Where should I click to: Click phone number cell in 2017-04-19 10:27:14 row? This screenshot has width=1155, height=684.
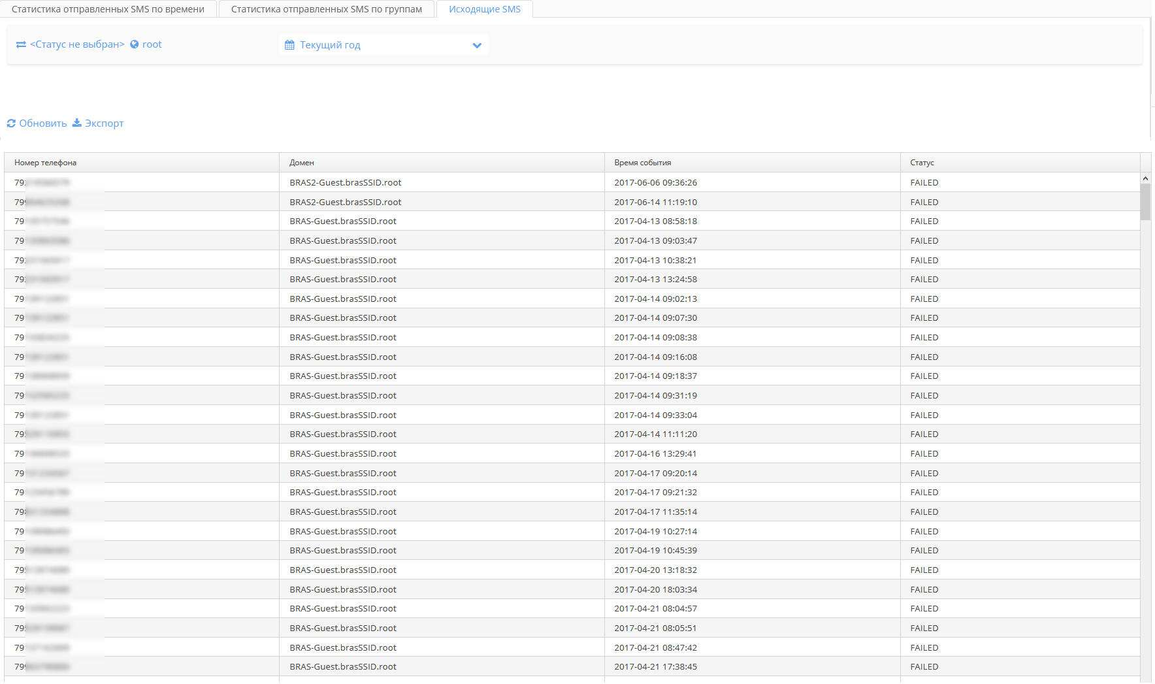[x=142, y=531]
